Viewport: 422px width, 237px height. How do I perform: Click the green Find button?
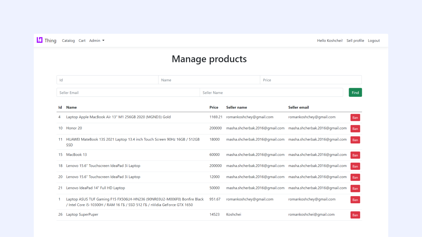point(355,93)
